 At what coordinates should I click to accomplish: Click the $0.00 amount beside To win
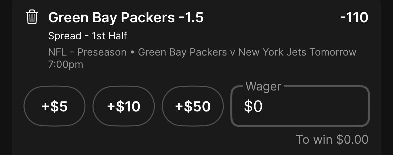(x=352, y=139)
